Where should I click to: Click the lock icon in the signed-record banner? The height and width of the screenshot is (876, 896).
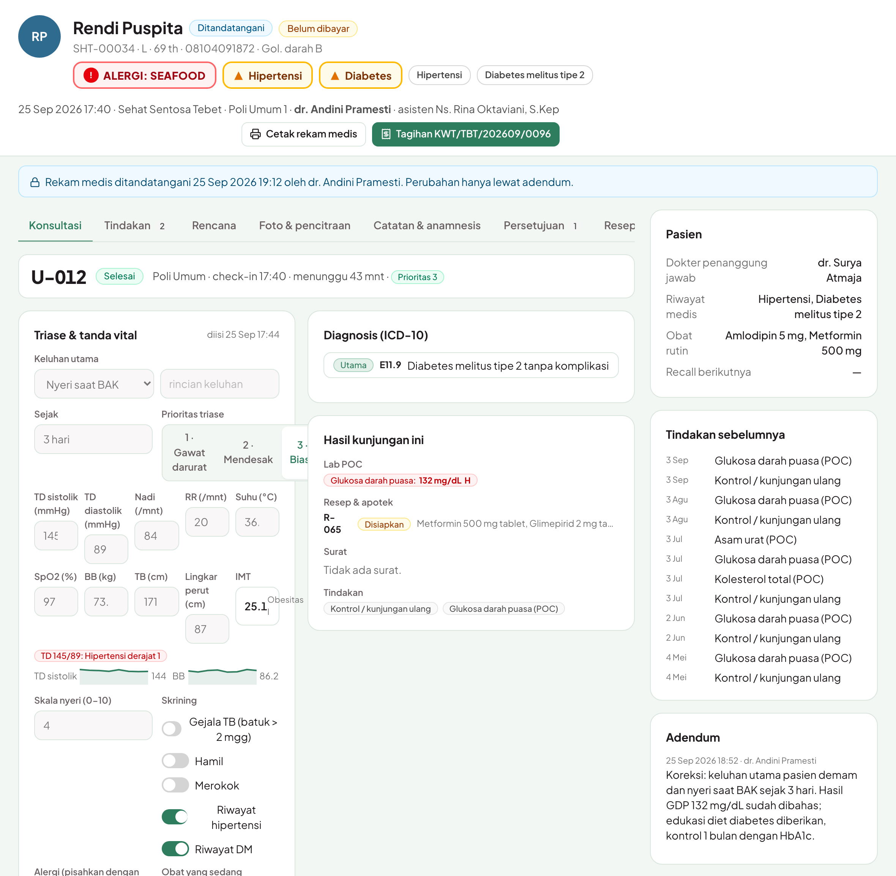[x=35, y=182]
